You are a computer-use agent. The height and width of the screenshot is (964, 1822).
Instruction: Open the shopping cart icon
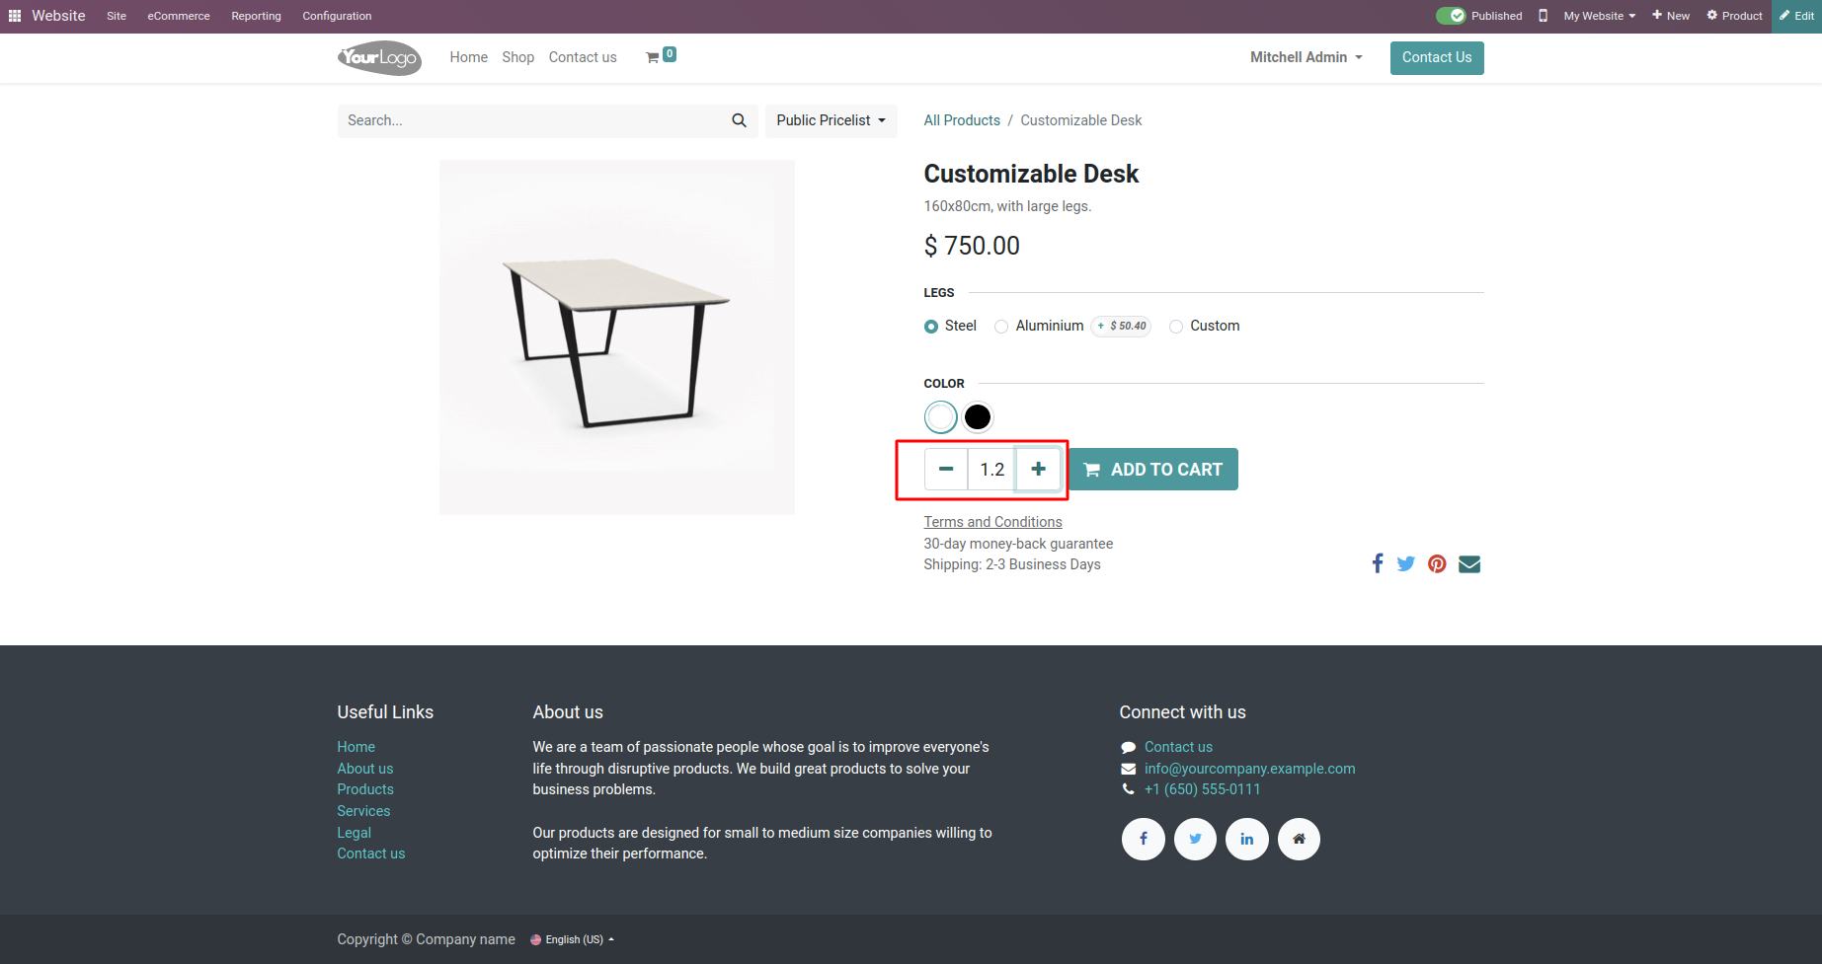pyautogui.click(x=654, y=57)
